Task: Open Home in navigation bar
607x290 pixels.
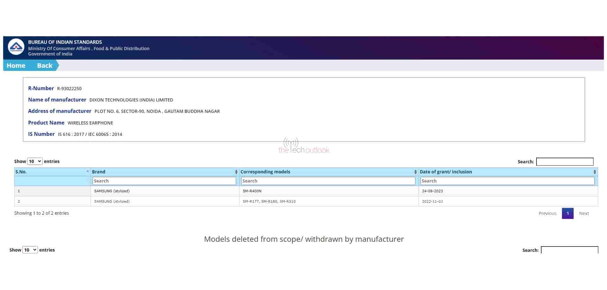Action: [16, 66]
